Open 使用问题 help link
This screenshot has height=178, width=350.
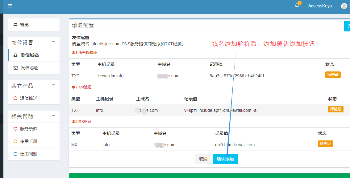coord(34,154)
